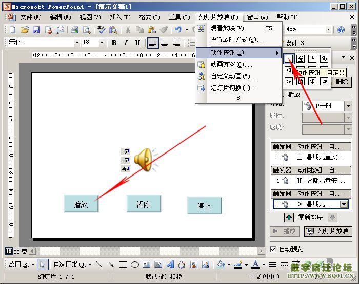Click the Print icon in the toolbar
Screen dimensions: 359x284
(x=75, y=30)
